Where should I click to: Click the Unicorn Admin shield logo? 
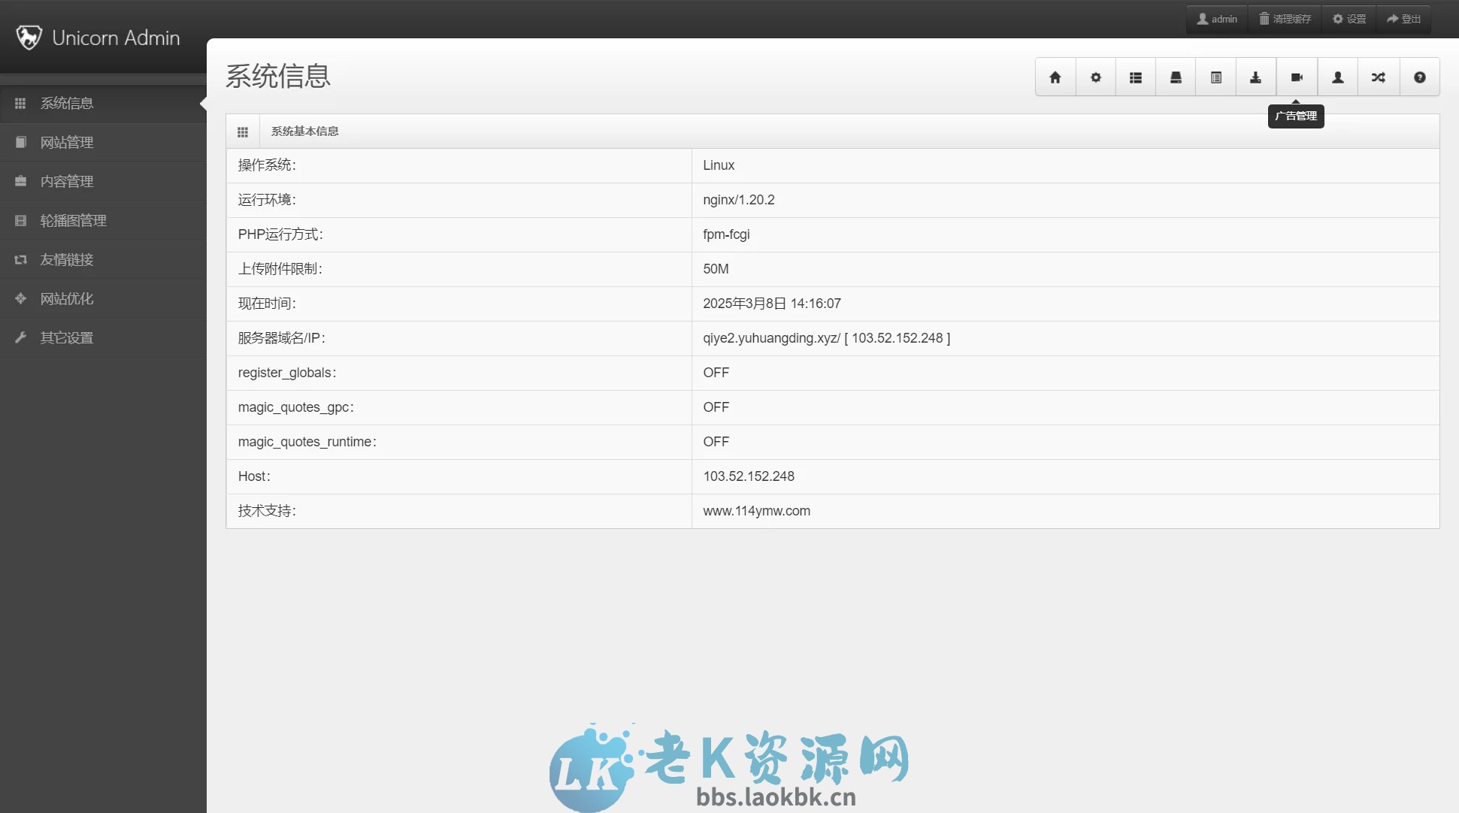tap(28, 36)
